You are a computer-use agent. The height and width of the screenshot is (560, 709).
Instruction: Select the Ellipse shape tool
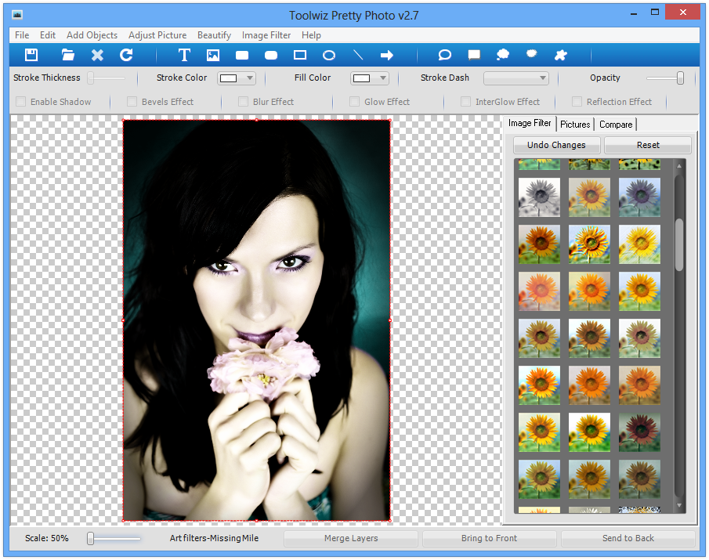[x=329, y=55]
